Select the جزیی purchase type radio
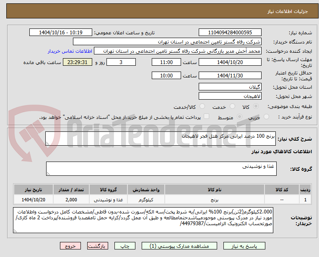The width and height of the screenshot is (319, 257). tap(266, 117)
